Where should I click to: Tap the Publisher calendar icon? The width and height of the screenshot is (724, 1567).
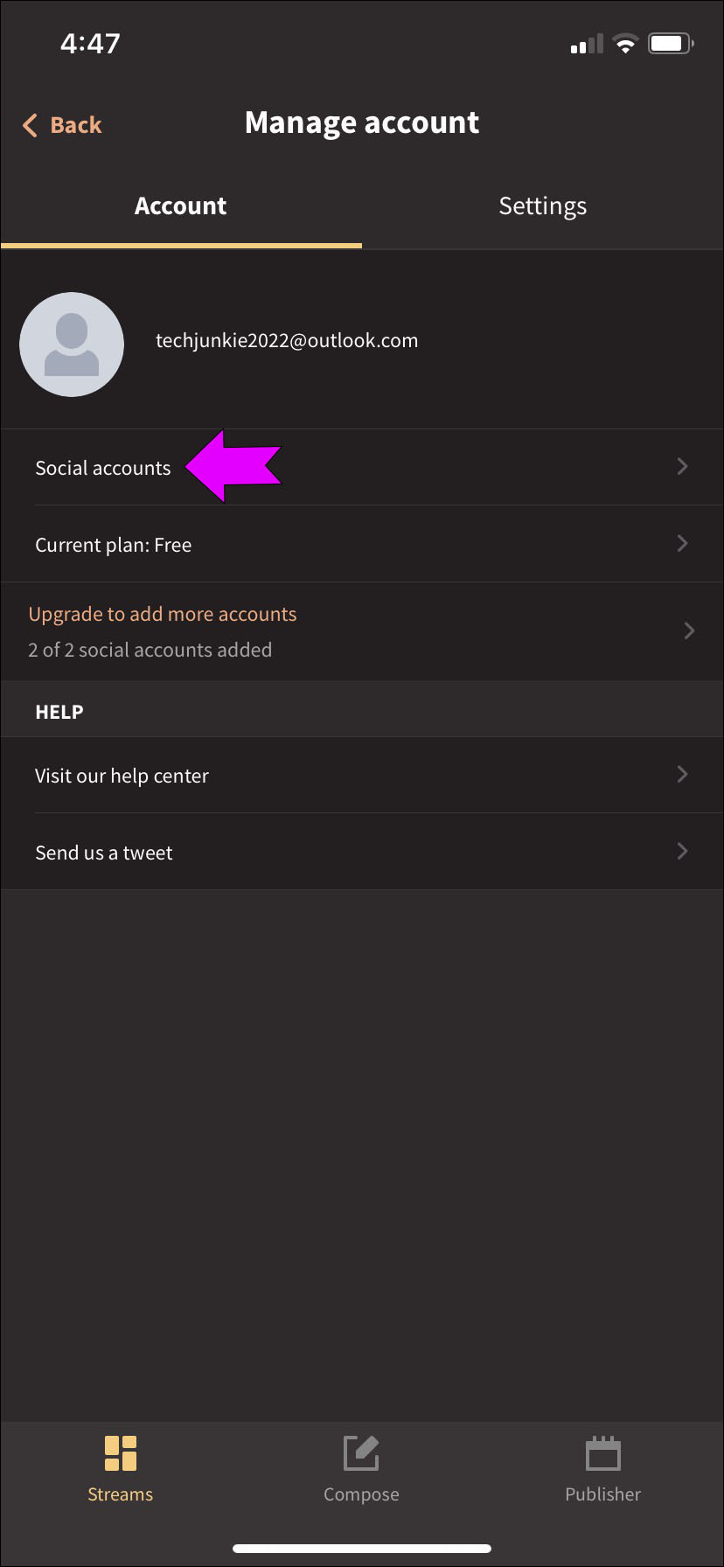click(602, 1453)
